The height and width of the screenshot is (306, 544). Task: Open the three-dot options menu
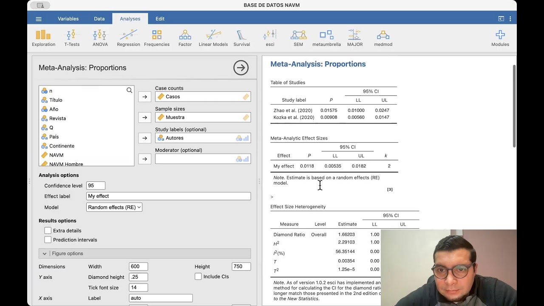click(510, 19)
